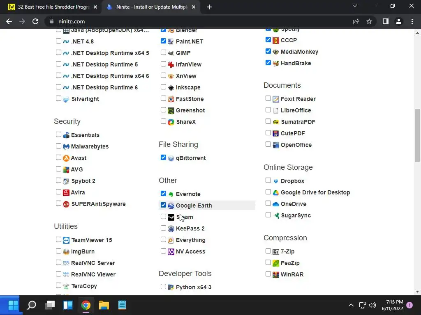Click the XnView label
Viewport: 421px width, 315px height.
click(186, 76)
